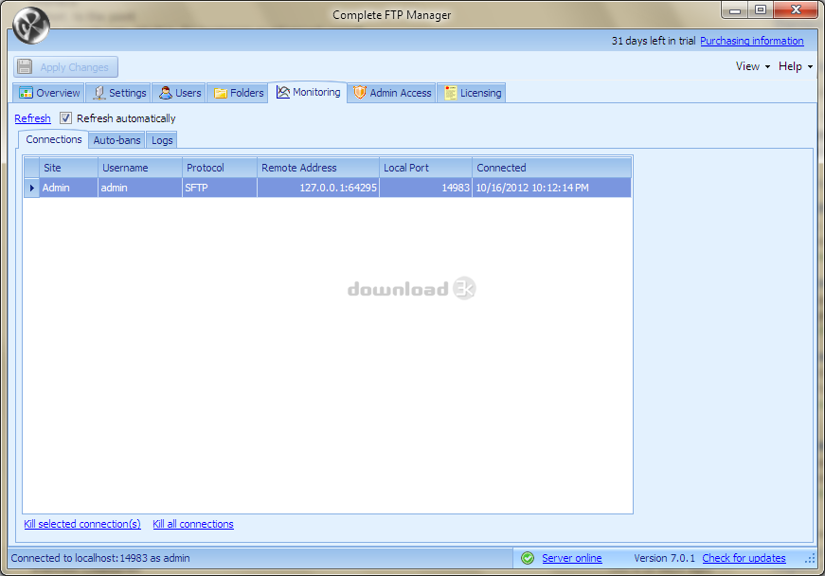Select the Monitoring tab
The height and width of the screenshot is (576, 825).
308,92
